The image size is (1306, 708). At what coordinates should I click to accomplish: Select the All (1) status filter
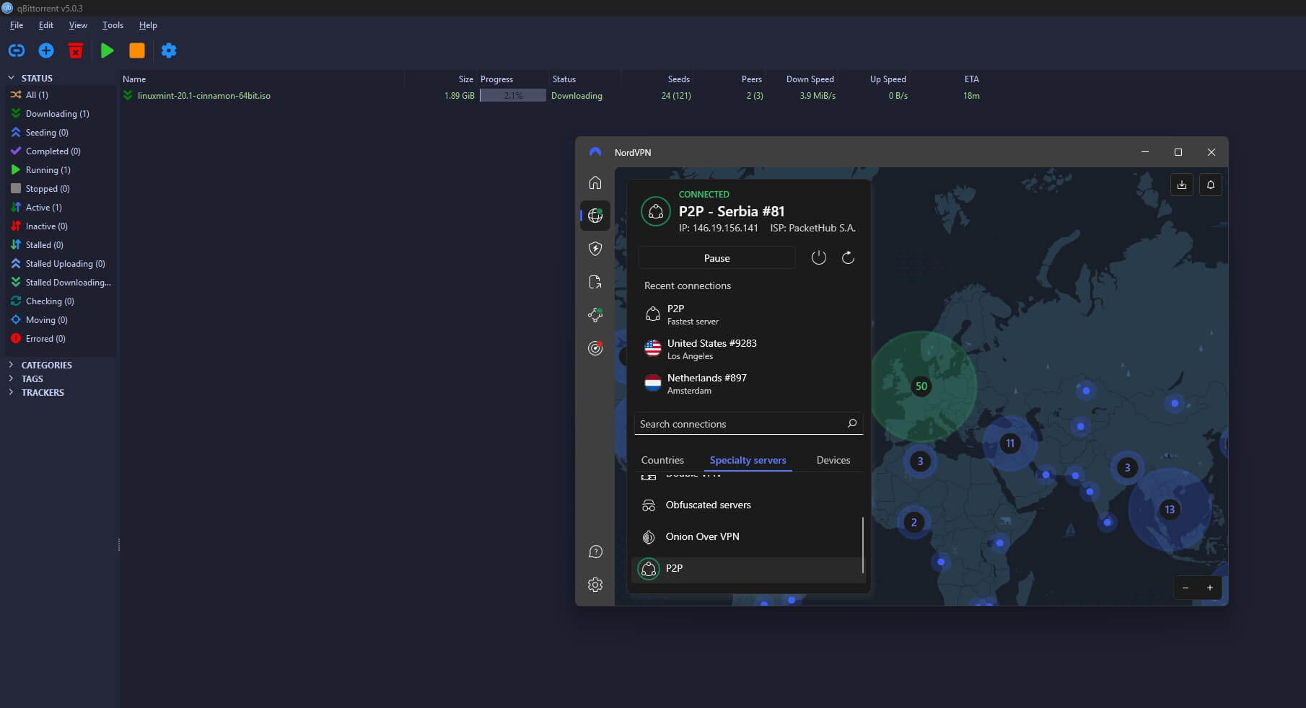click(x=61, y=95)
